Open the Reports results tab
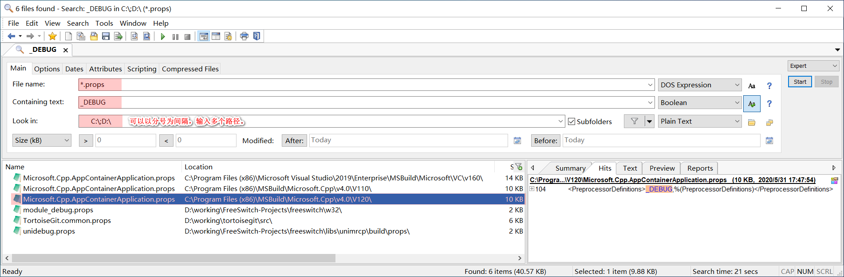The width and height of the screenshot is (844, 277). click(700, 168)
